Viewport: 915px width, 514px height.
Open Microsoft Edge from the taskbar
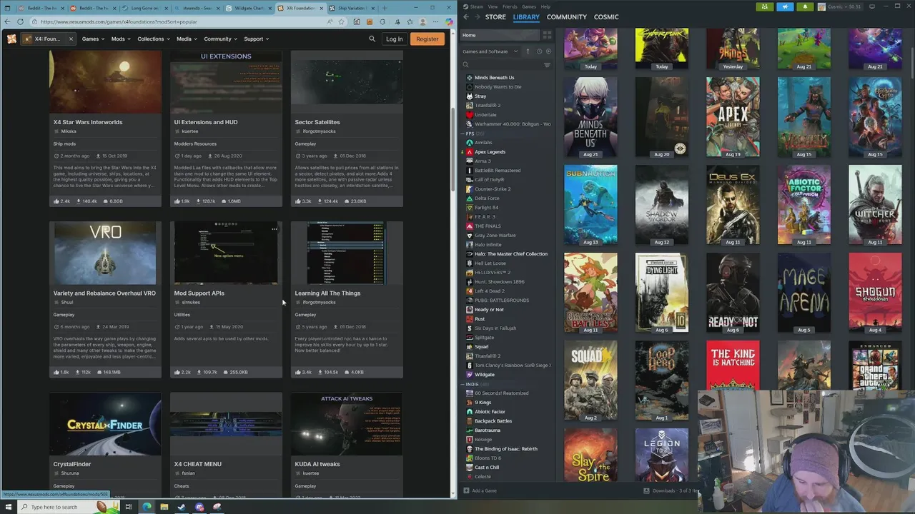pyautogui.click(x=147, y=507)
